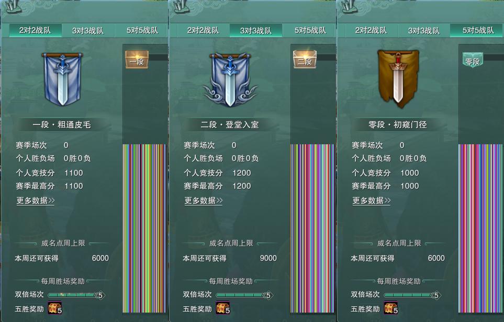This screenshot has width=504, height=322.
Task: Select the highlighted 5对5战队 tab in right panel
Action: [477, 30]
